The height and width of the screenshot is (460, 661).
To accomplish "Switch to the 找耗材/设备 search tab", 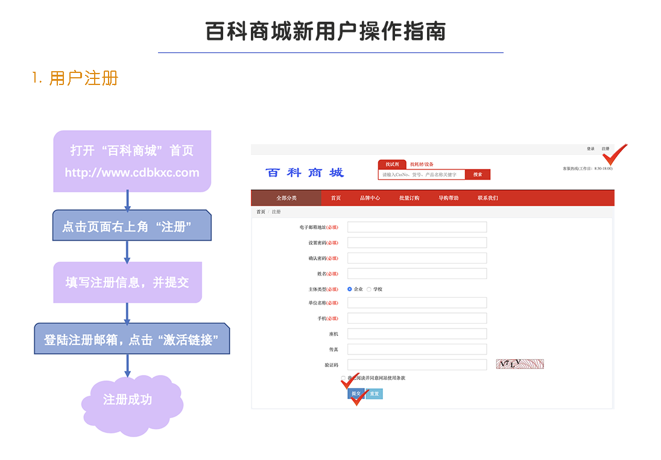I will click(x=422, y=165).
